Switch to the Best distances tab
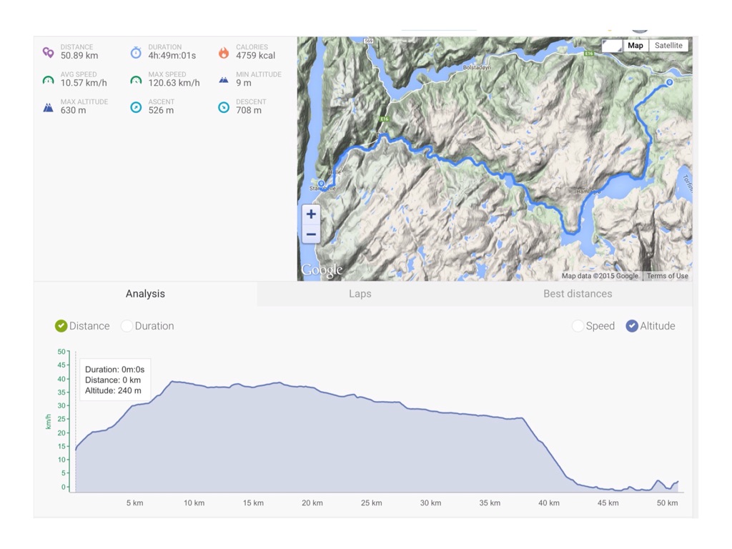 tap(578, 294)
